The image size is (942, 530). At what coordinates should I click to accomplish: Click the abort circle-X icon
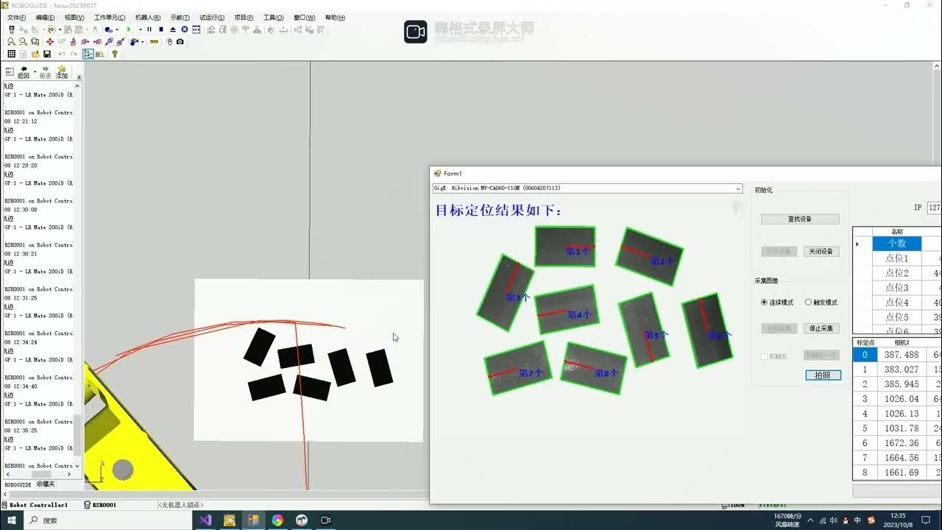point(185,29)
